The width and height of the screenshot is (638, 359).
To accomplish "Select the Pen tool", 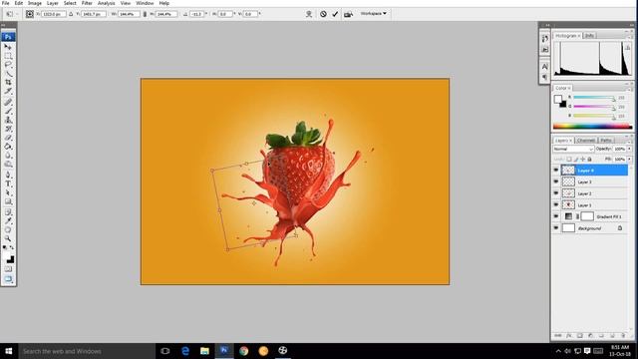I will coord(8,175).
